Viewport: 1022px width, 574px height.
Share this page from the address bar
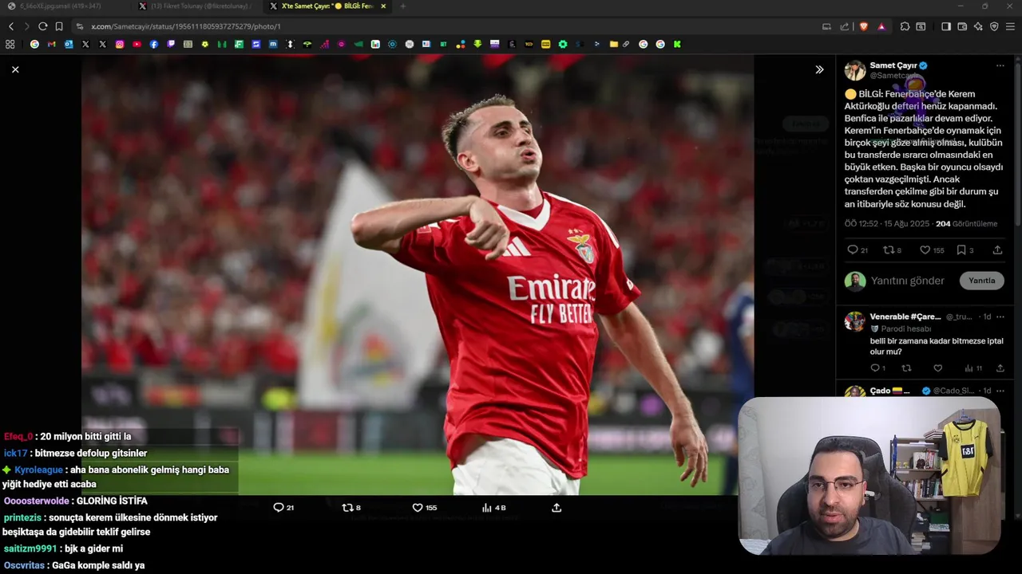pyautogui.click(x=845, y=26)
